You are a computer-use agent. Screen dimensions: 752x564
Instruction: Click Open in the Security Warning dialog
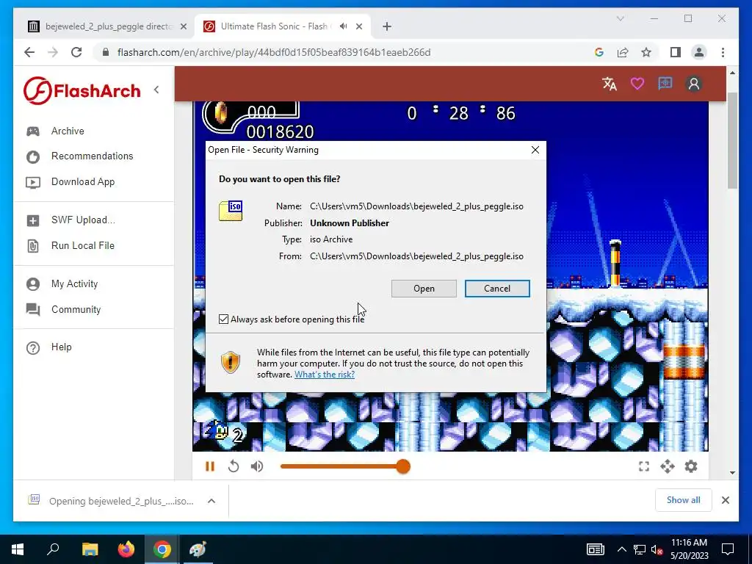424,288
